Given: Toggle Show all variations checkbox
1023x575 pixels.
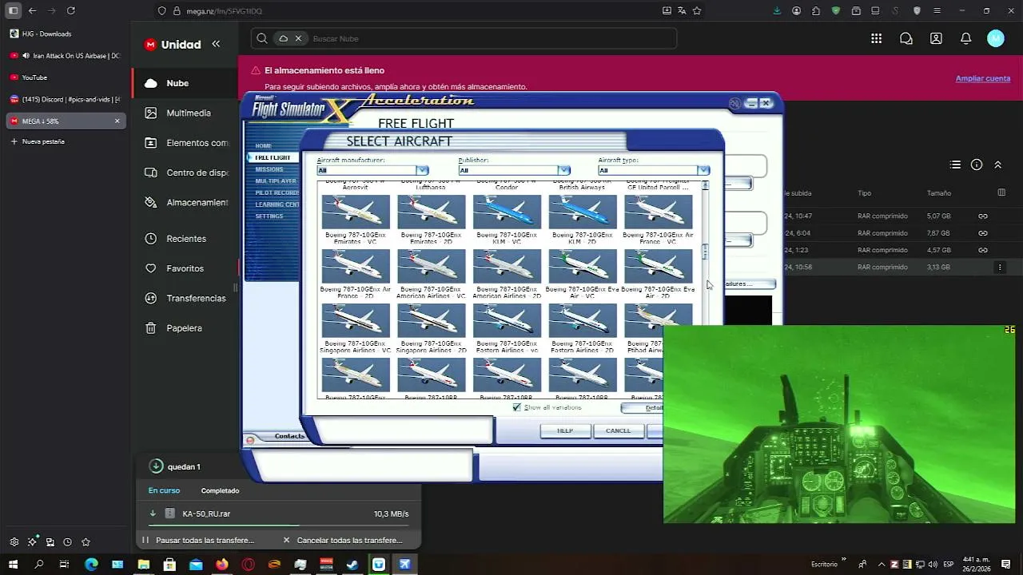Looking at the screenshot, I should pyautogui.click(x=516, y=407).
